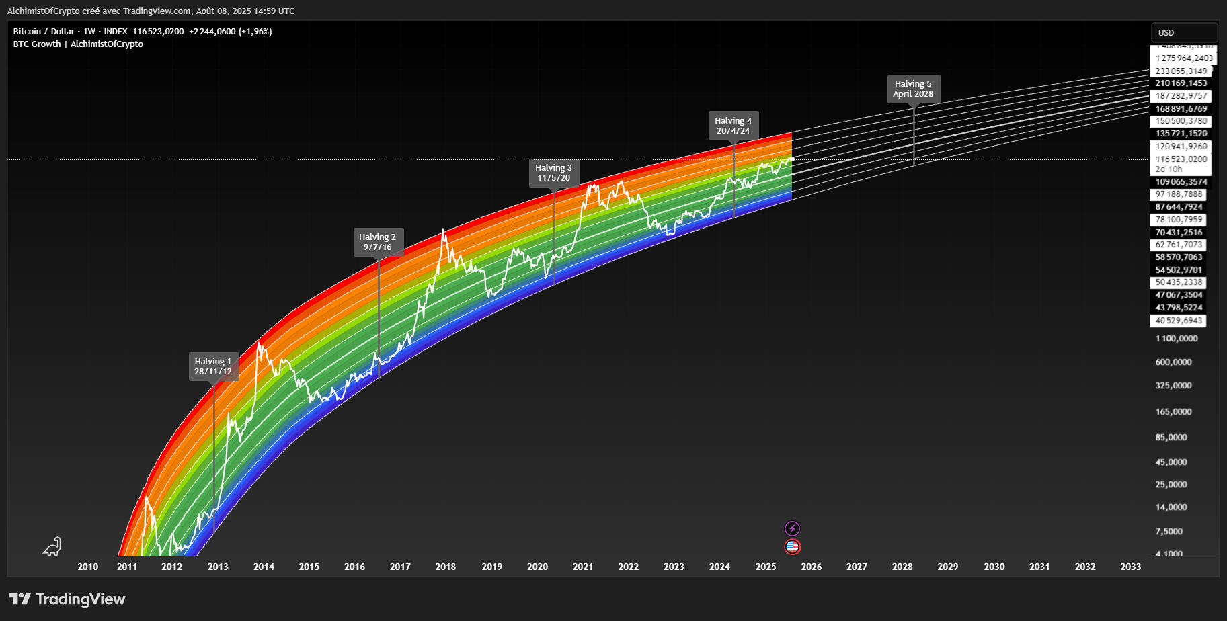Click the Halving 4 20/4/24 marker label
Screen dimensions: 1227x621
pos(733,126)
